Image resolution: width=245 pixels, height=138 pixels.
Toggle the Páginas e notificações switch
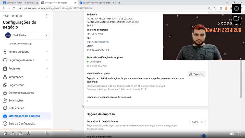[x=202, y=136]
